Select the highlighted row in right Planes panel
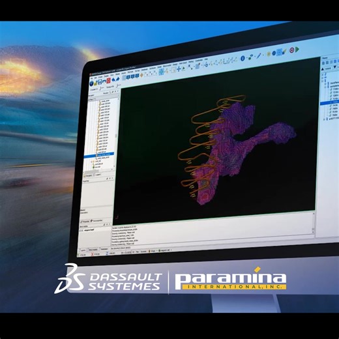 tap(330, 102)
